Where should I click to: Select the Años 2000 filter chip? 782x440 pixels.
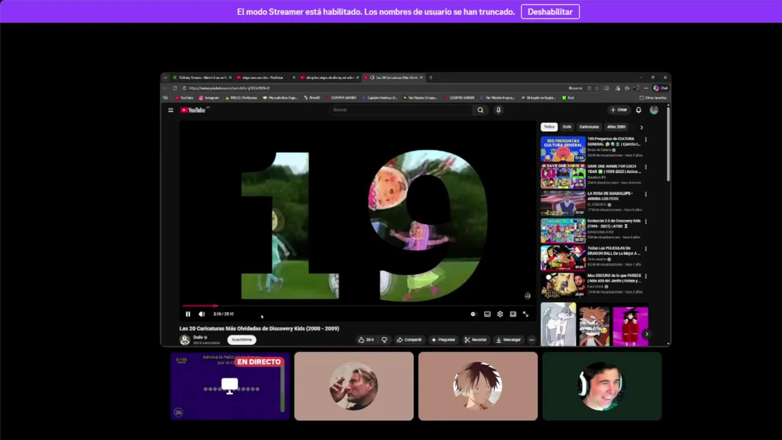click(616, 127)
